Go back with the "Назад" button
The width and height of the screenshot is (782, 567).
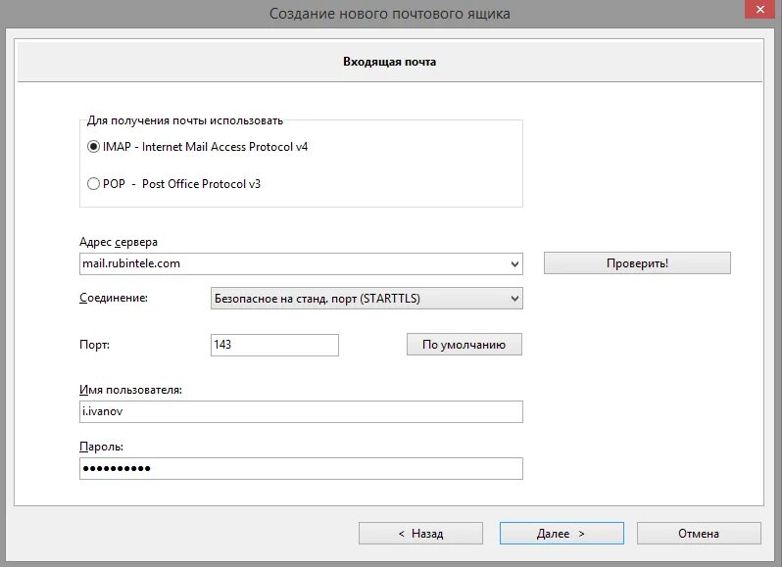pyautogui.click(x=420, y=533)
